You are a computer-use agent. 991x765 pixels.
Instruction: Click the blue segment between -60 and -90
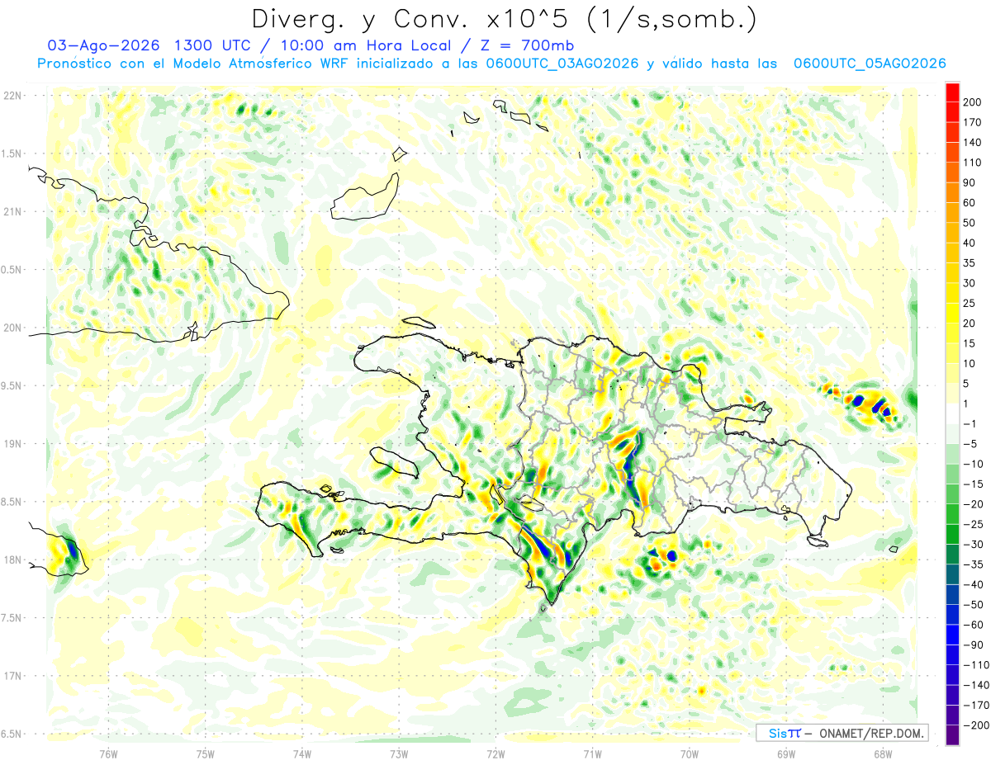click(952, 635)
